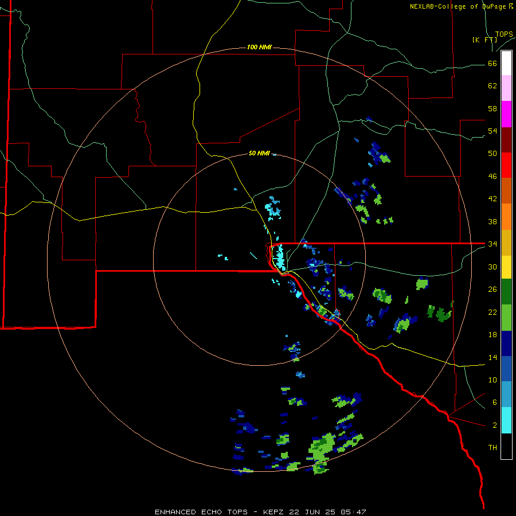The image size is (516, 516).
Task: Click the dark green legend swatch
Action: coord(506,292)
